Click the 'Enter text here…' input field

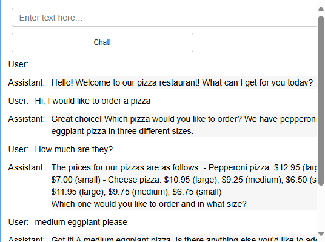[164, 18]
